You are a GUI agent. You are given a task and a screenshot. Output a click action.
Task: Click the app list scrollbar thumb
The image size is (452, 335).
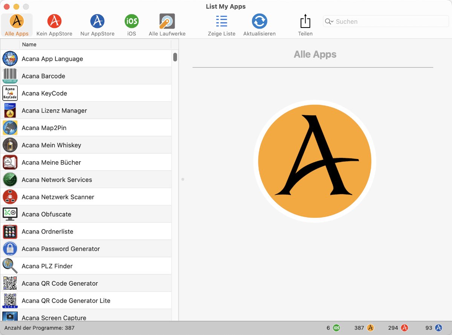[175, 57]
